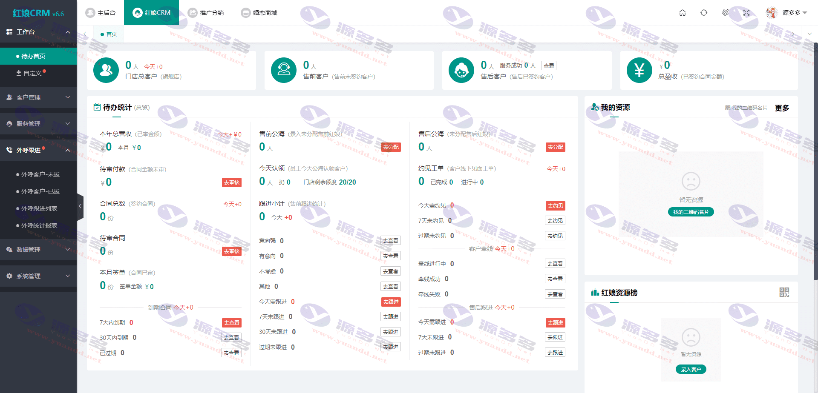Click the refresh icon in top bar
Image resolution: width=818 pixels, height=393 pixels.
click(704, 13)
